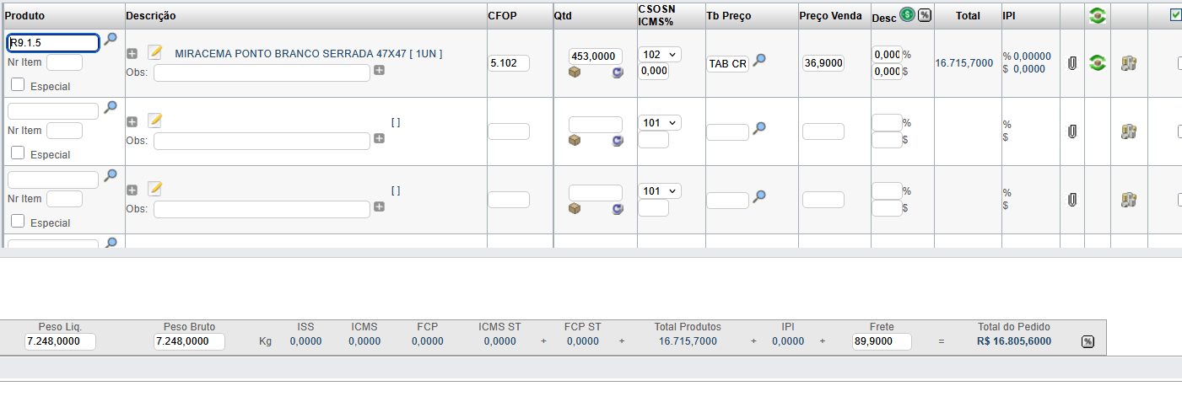Viewport: 1182px width, 402px height.
Task: Open the notepad edit icon for MIRACEMA item
Action: point(154,52)
